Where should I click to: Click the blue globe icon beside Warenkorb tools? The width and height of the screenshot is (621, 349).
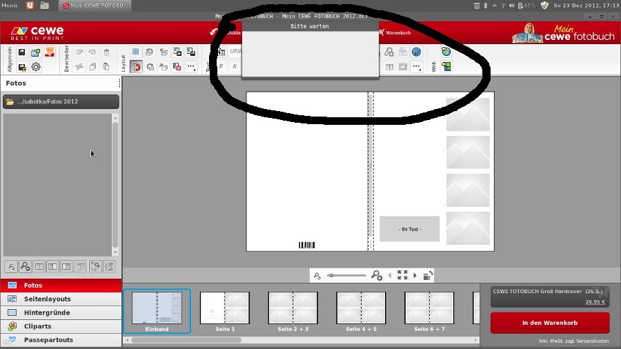pos(416,52)
